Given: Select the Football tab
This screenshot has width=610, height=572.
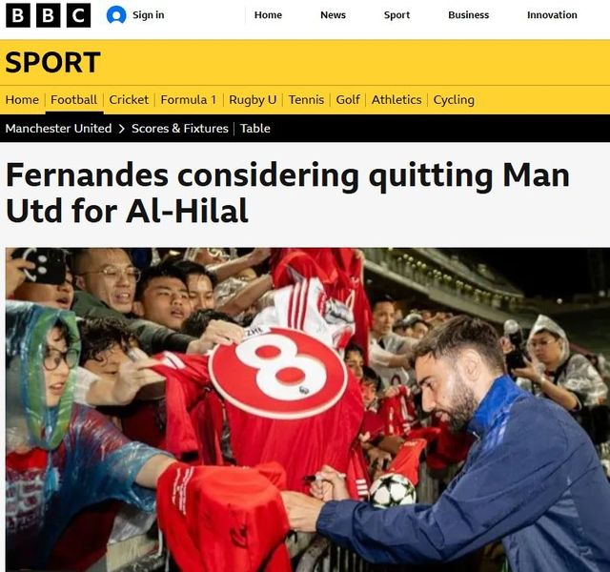Looking at the screenshot, I should coord(74,99).
